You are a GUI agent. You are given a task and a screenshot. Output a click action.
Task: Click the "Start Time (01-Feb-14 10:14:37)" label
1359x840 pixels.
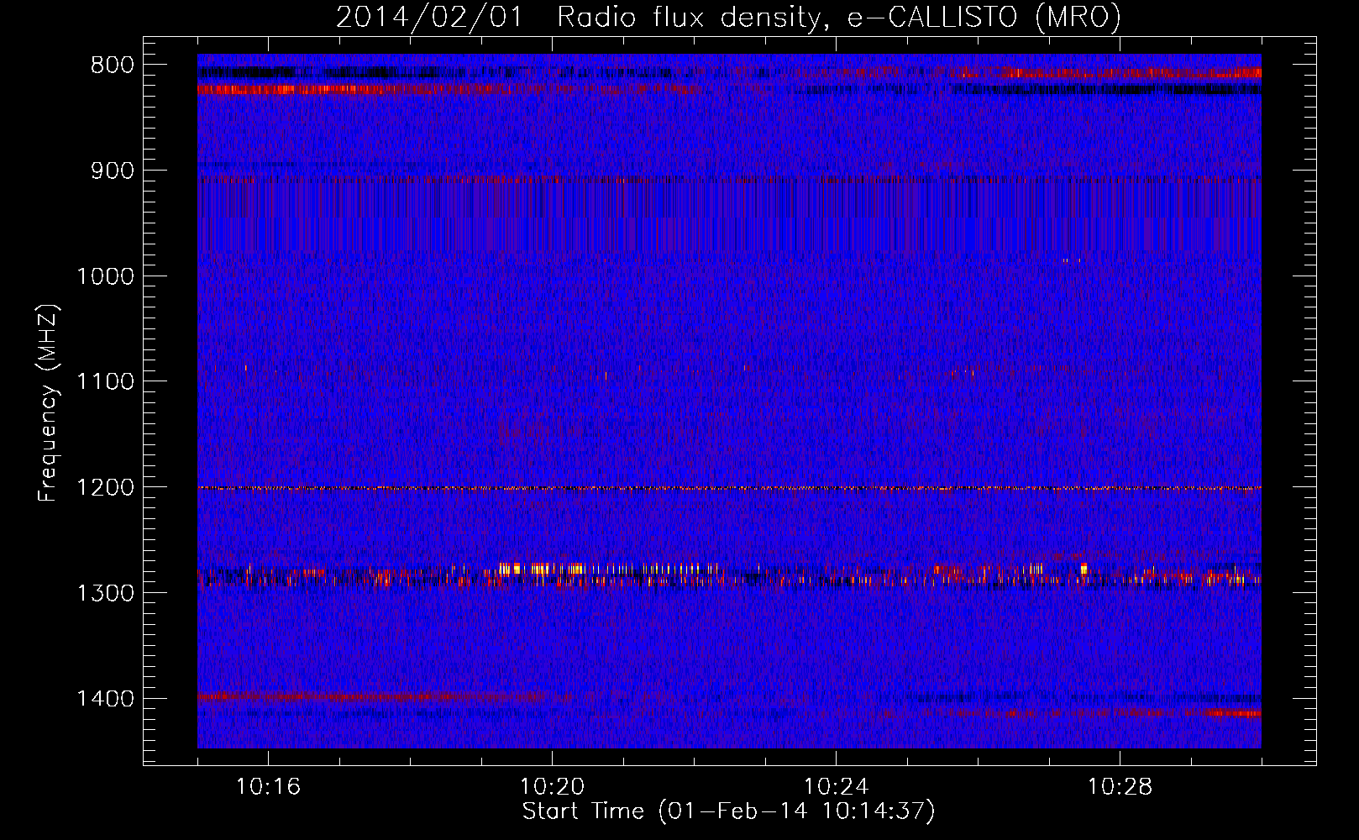pos(728,811)
